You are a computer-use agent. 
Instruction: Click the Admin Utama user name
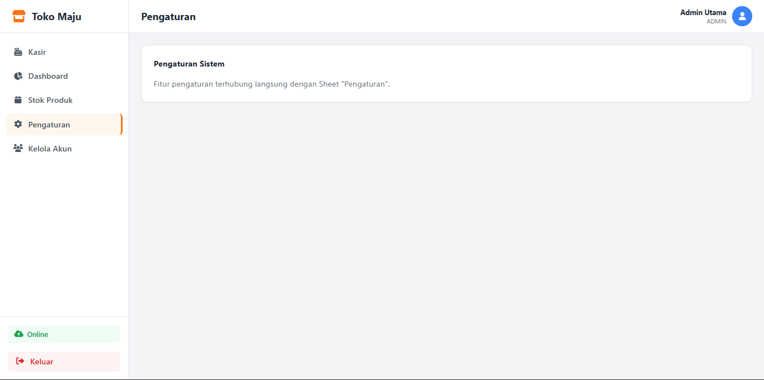pos(703,12)
